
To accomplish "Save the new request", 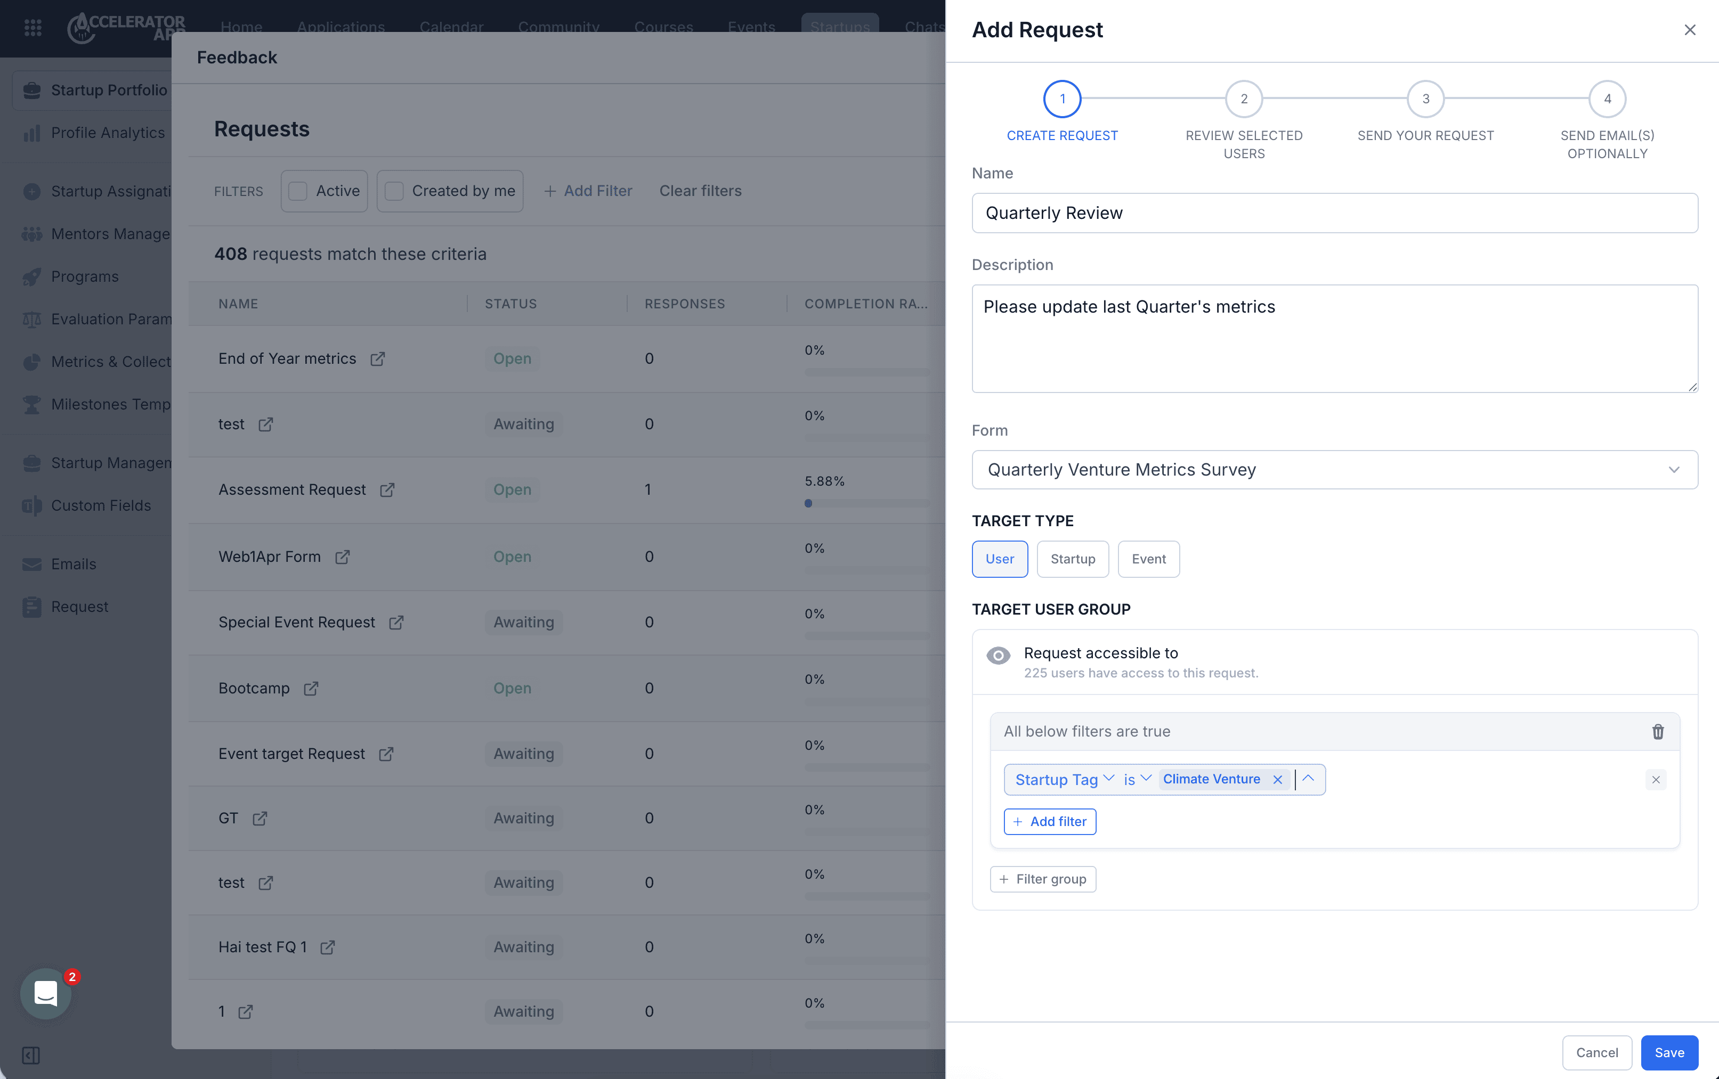I will click(1668, 1052).
